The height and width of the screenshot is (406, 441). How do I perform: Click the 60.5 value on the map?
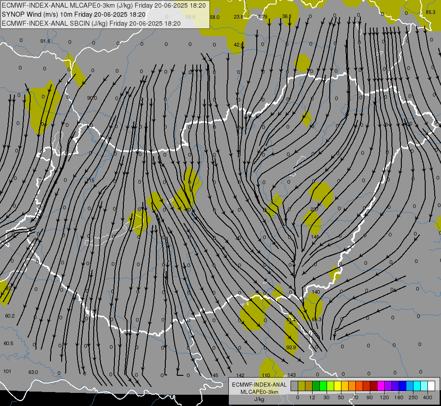click(x=9, y=343)
